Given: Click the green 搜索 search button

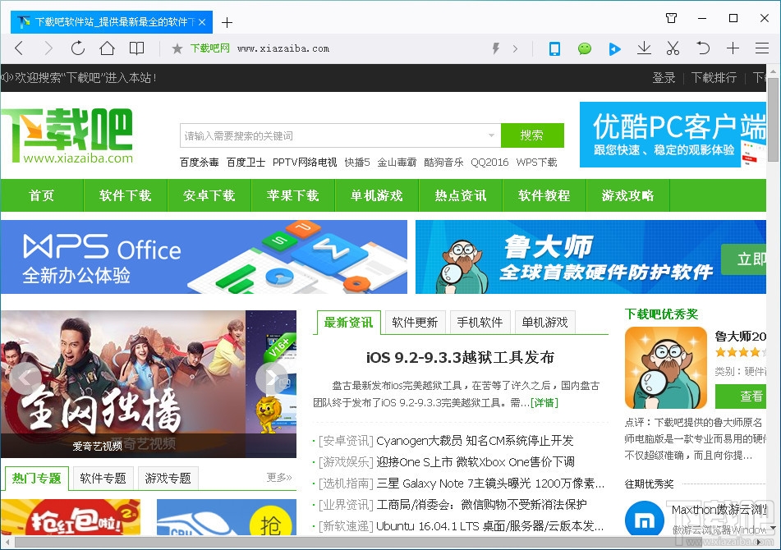Looking at the screenshot, I should [532, 135].
